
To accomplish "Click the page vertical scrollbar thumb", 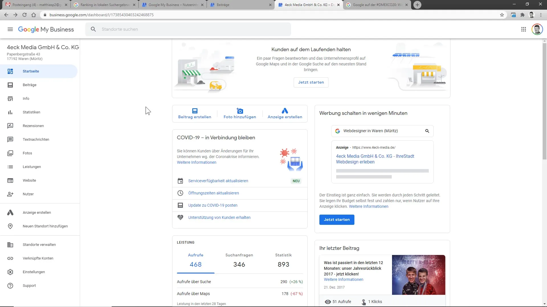I will 544,101.
